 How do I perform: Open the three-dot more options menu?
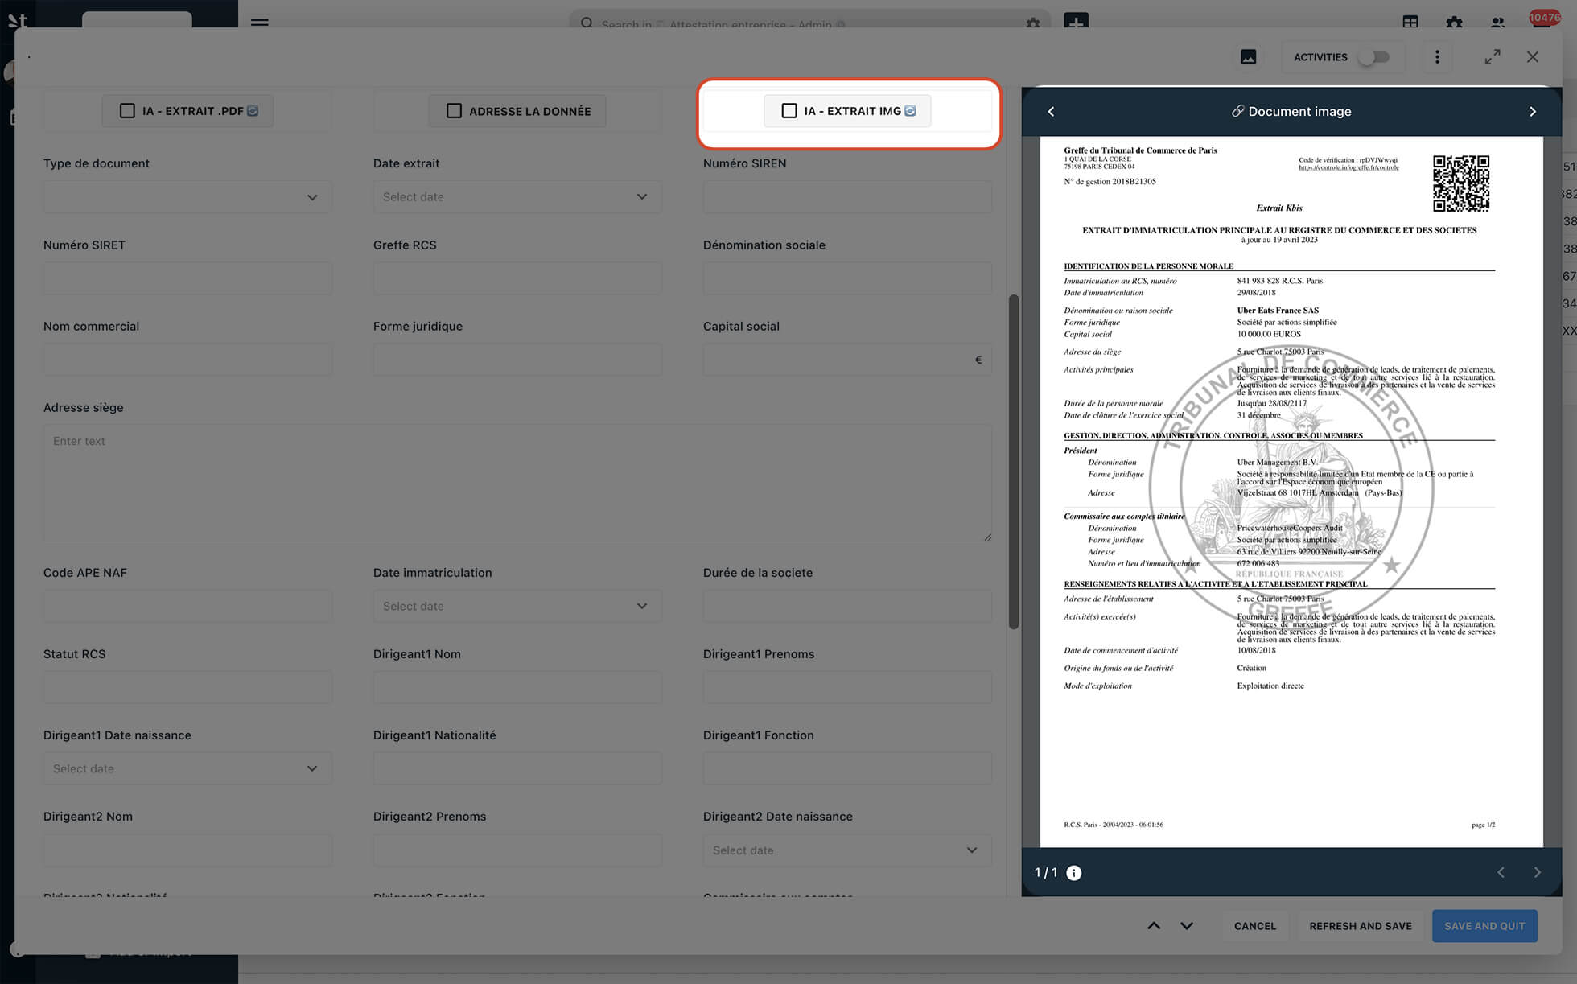pos(1437,57)
